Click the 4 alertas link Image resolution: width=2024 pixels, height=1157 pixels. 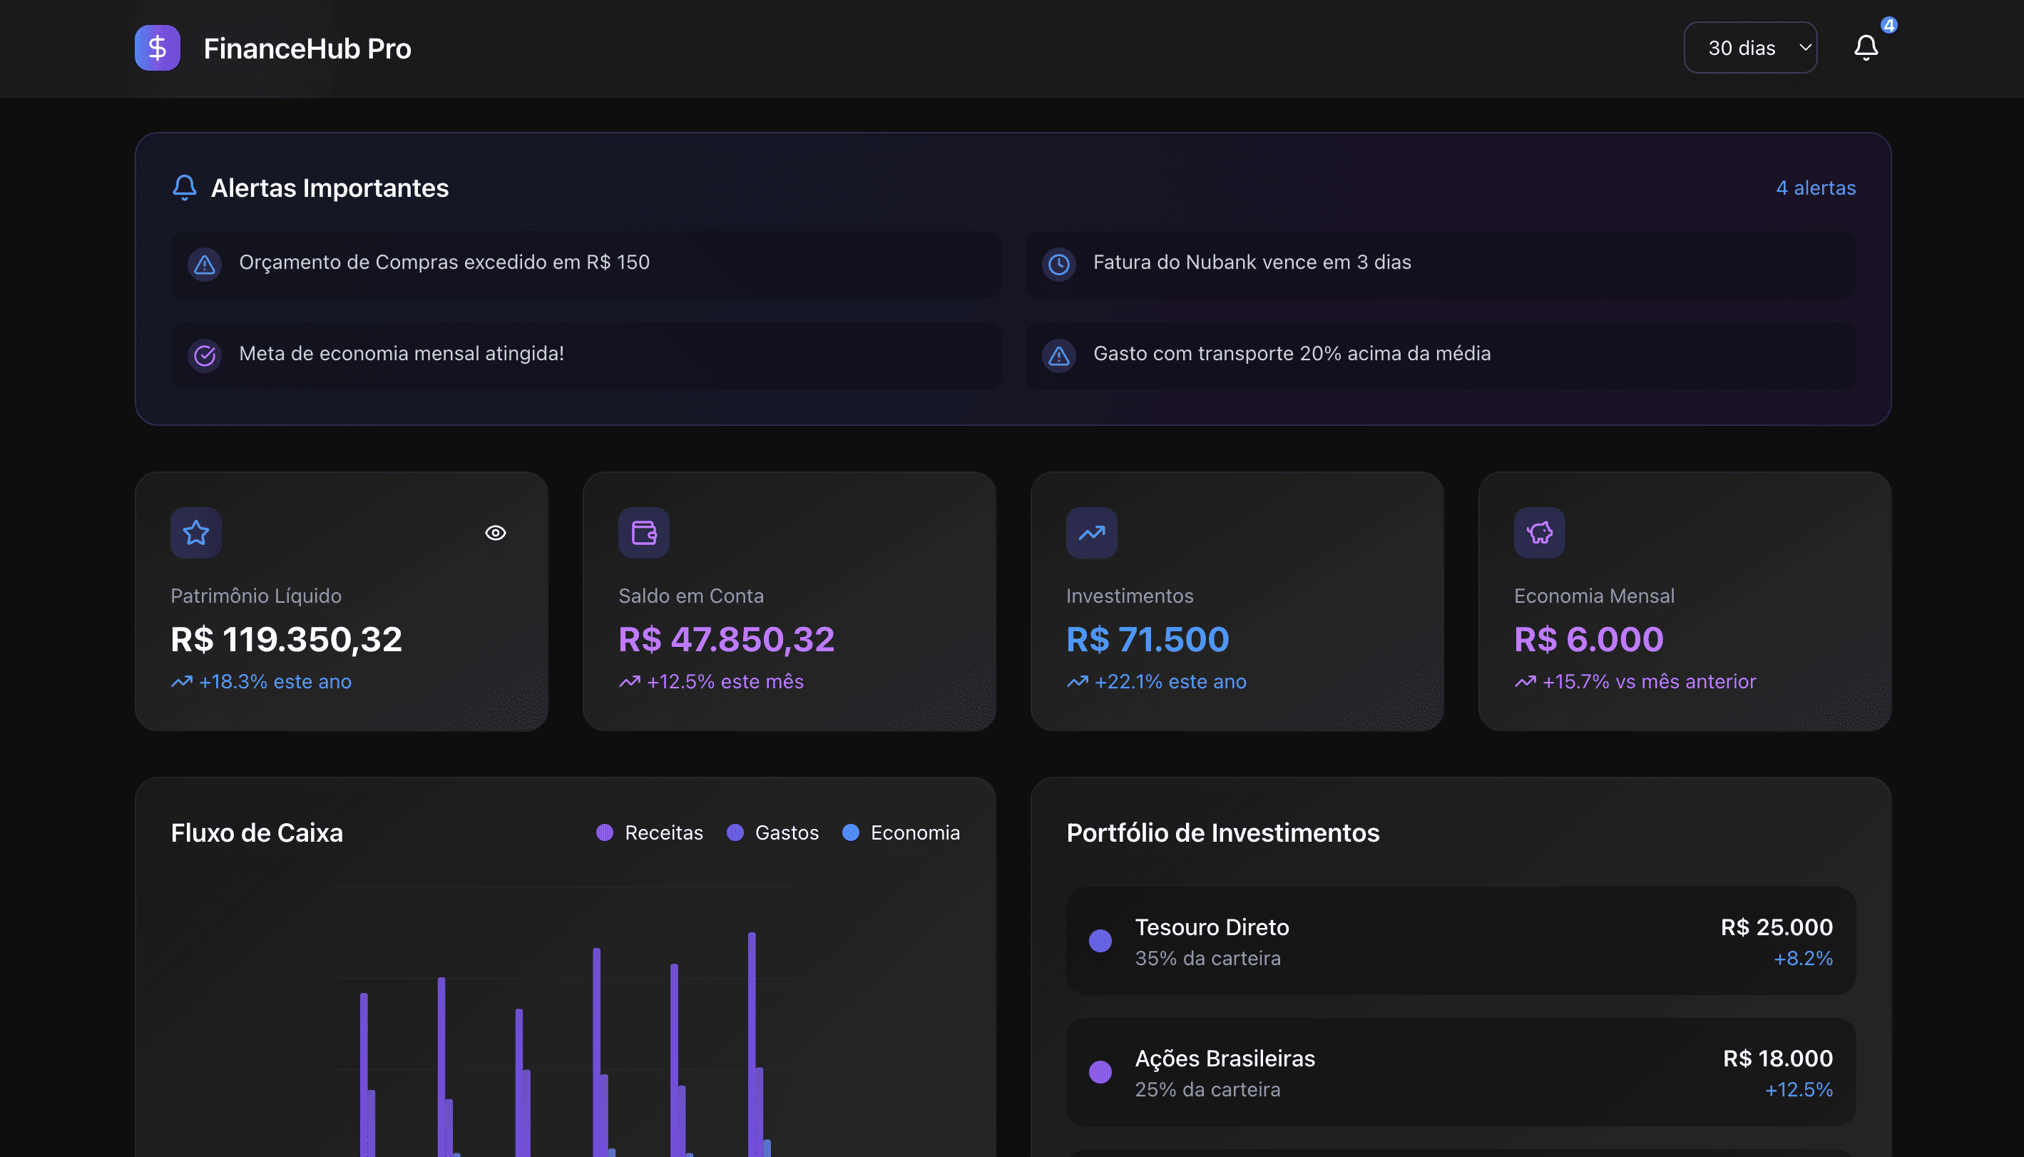click(x=1815, y=188)
